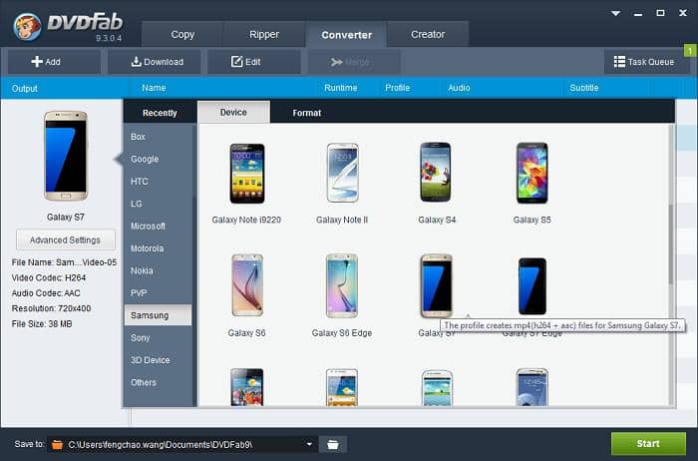Click the Profile column header
Screen dimensions: 698x461
tap(397, 88)
